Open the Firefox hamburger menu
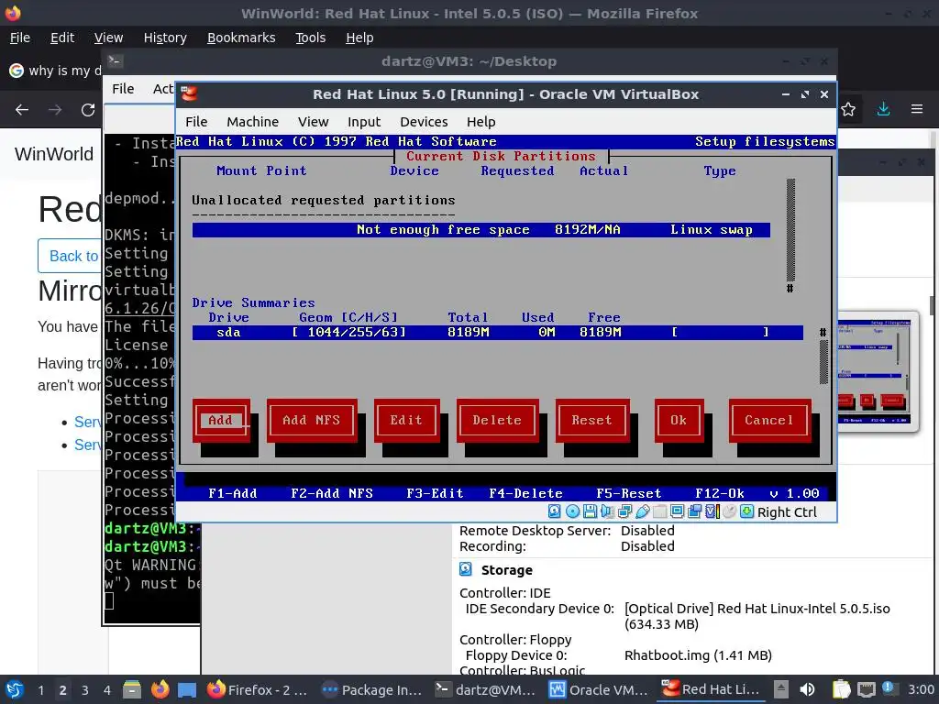939x704 pixels. 917,110
